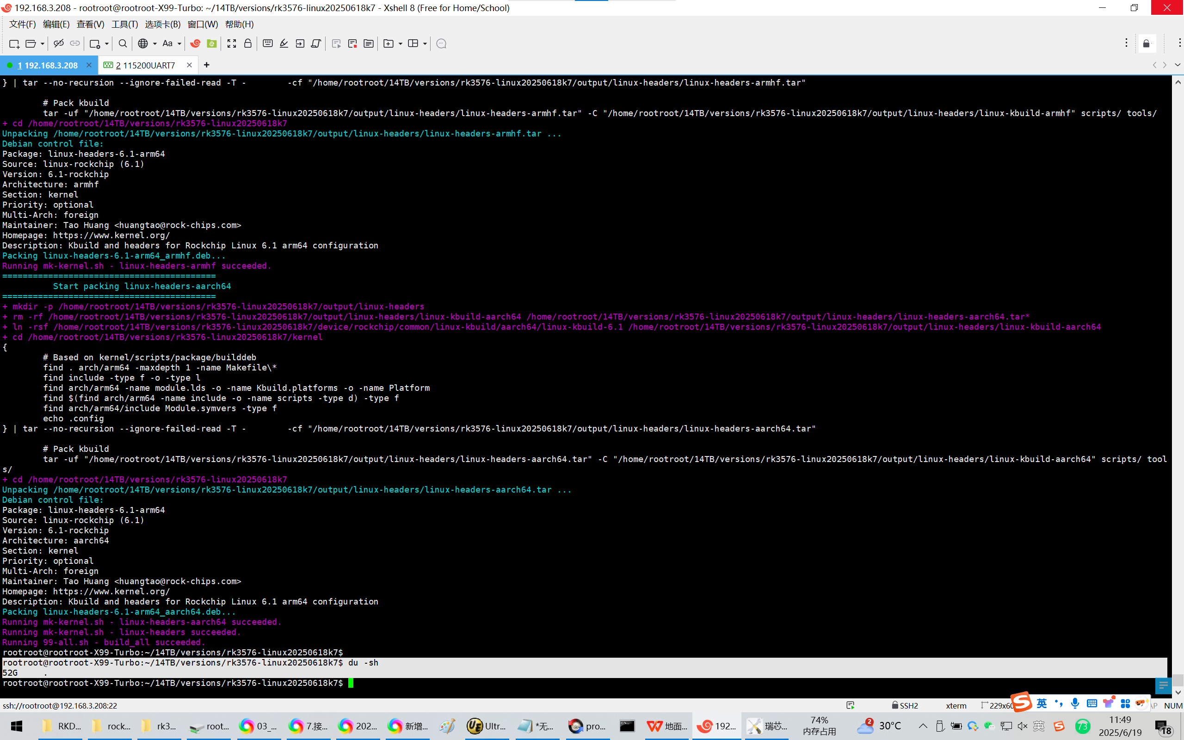This screenshot has height=740, width=1184.
Task: Show hidden tray icons chevron
Action: pyautogui.click(x=923, y=726)
